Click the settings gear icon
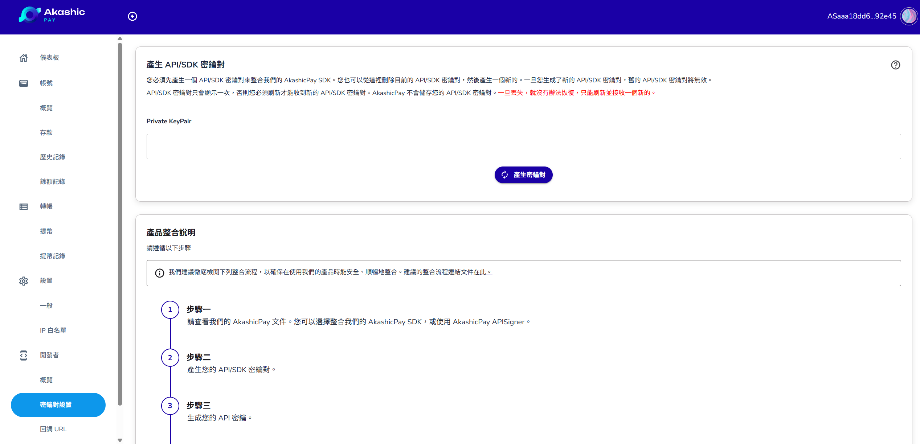This screenshot has width=920, height=444. pos(24,281)
